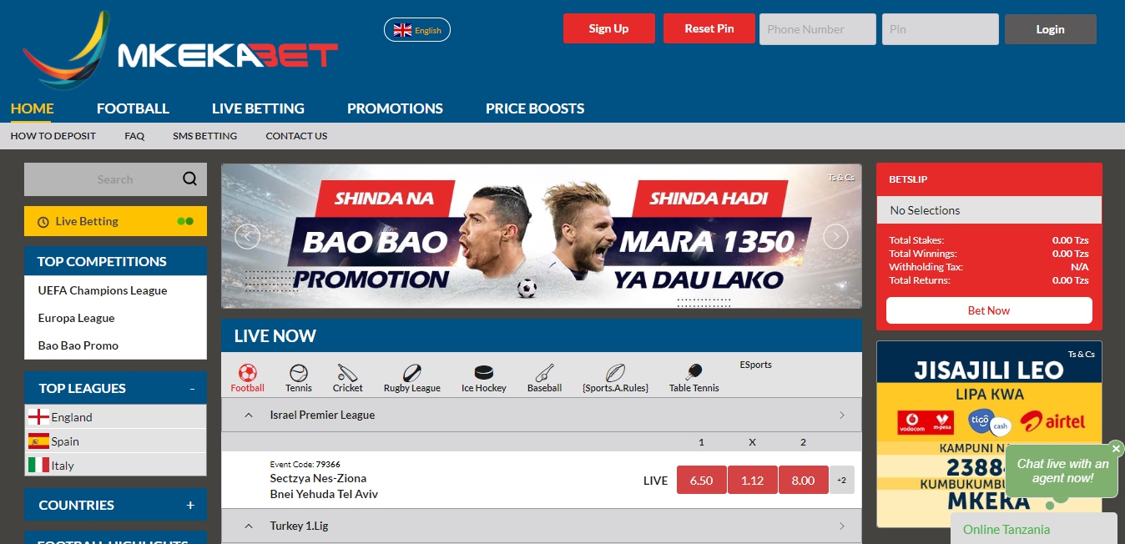Select home win odds 6.50

(701, 480)
